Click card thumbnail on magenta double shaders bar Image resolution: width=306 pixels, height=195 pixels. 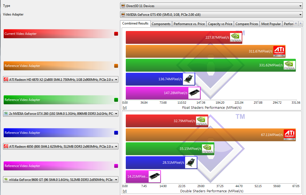pos(154,177)
